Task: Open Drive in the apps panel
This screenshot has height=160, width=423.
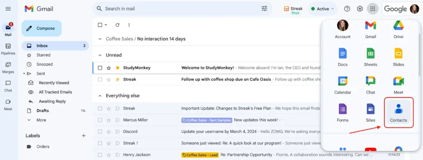Action: coord(399,30)
